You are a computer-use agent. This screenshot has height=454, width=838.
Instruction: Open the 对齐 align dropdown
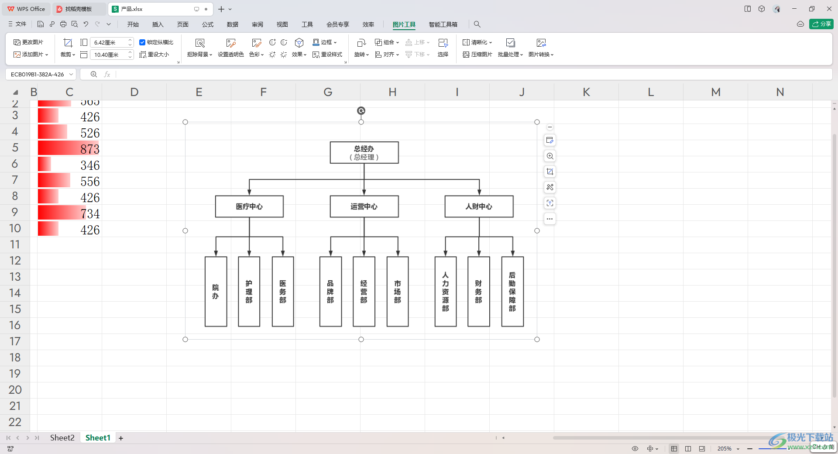[x=387, y=55]
